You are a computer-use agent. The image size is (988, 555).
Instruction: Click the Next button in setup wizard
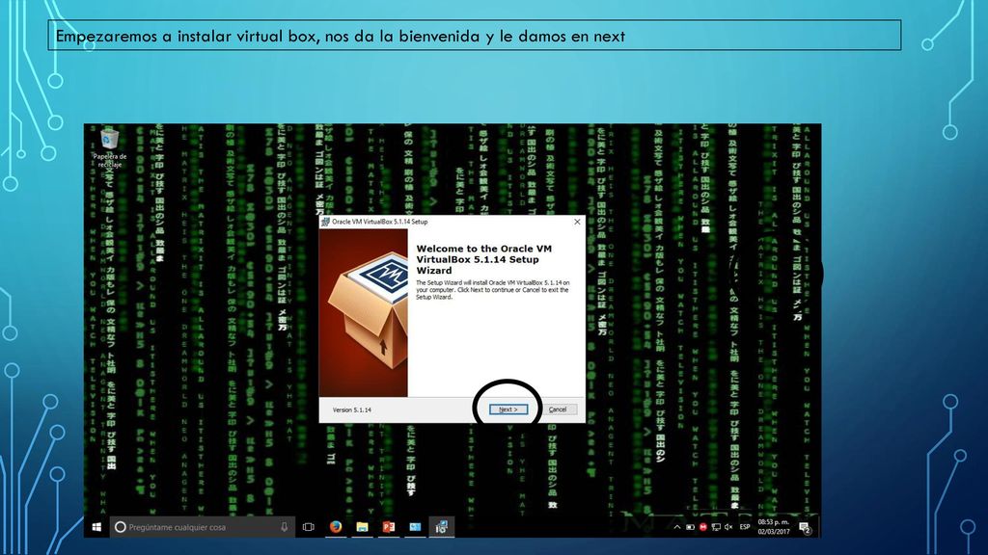508,409
